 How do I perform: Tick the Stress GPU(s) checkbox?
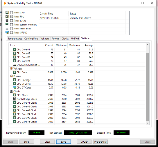click(x=12, y=33)
